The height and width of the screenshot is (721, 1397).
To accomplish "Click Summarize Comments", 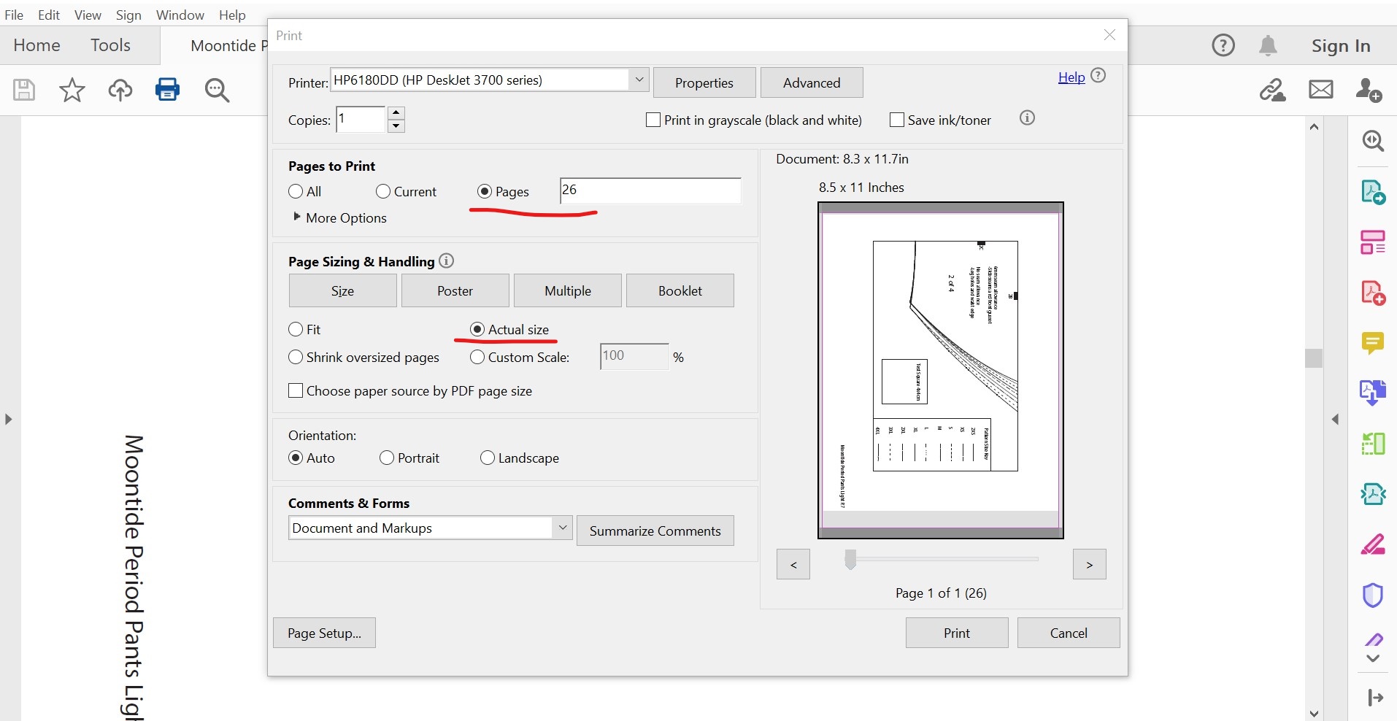I will point(655,531).
